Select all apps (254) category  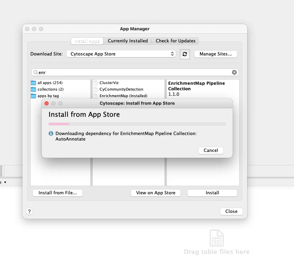[50, 83]
